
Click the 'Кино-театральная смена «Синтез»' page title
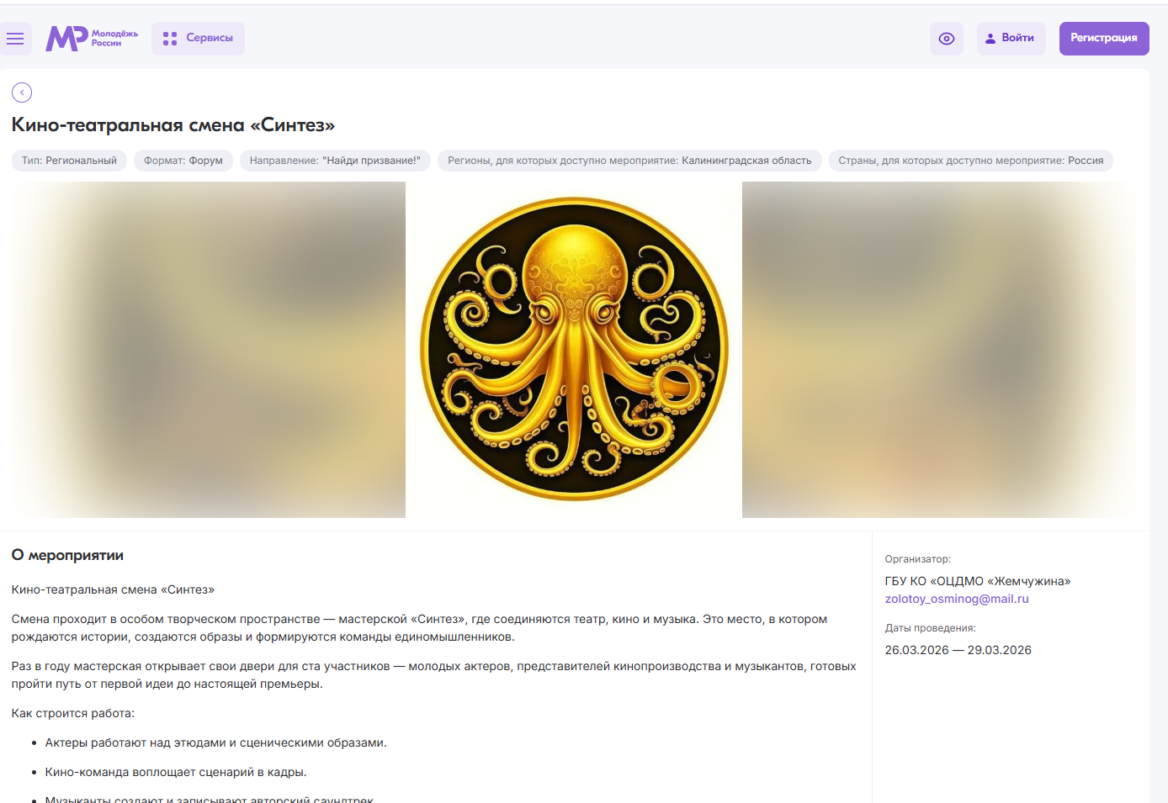pyautogui.click(x=173, y=125)
